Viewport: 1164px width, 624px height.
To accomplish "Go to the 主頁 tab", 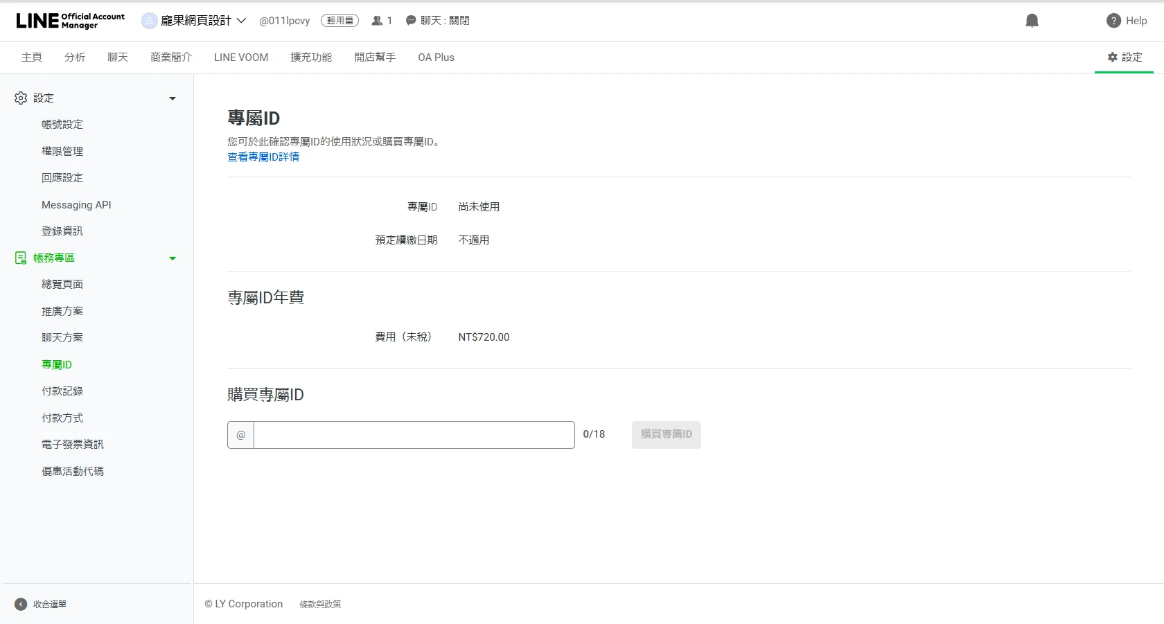I will click(x=32, y=57).
